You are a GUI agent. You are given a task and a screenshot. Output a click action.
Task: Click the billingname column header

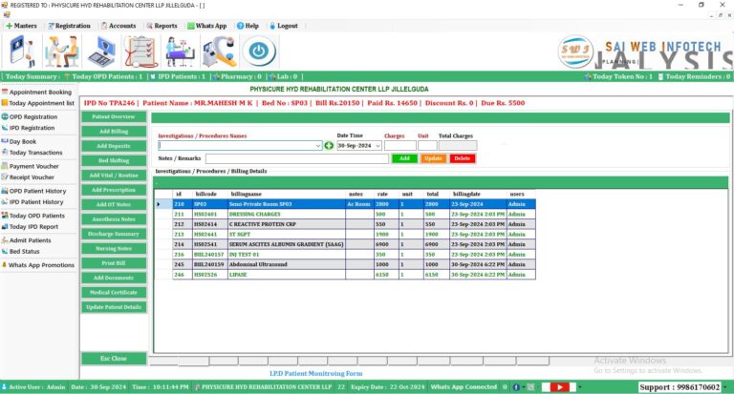tap(287, 194)
